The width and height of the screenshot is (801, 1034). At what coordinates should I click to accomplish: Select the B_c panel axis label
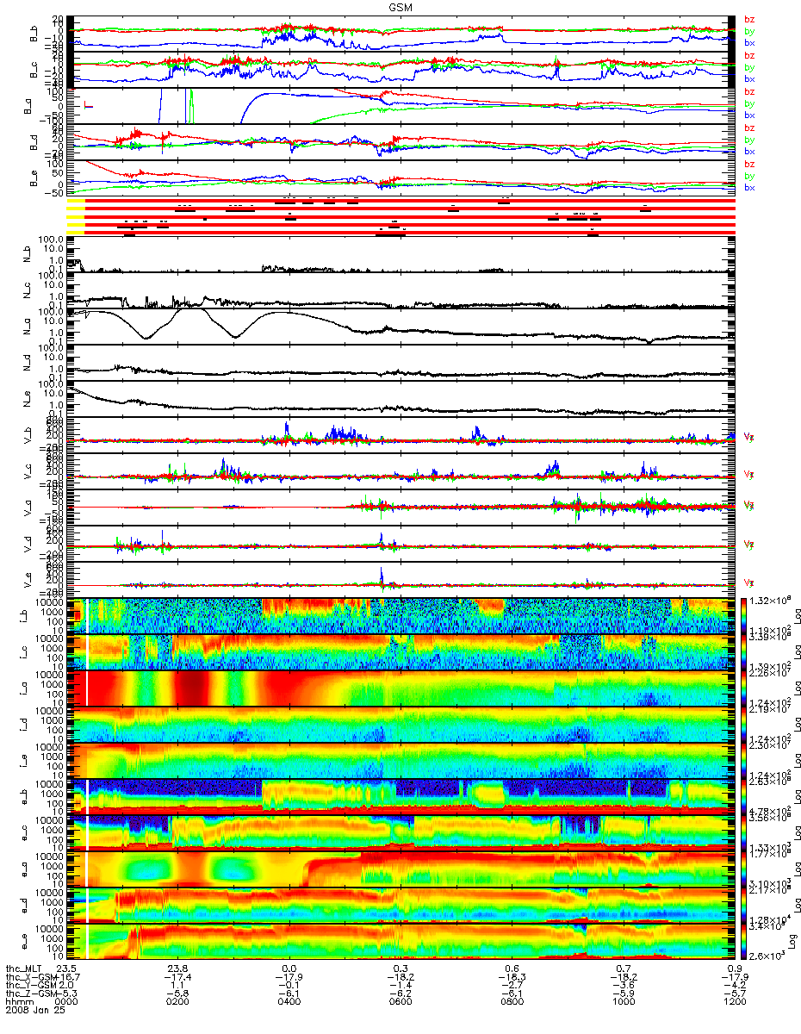pos(34,70)
